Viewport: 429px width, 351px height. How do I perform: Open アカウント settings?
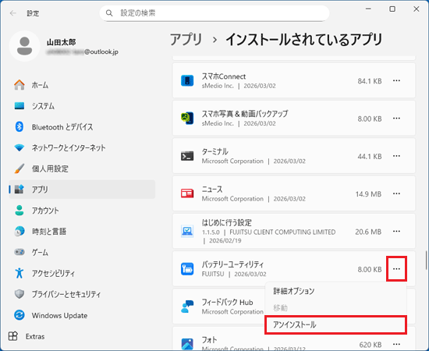tap(82, 211)
